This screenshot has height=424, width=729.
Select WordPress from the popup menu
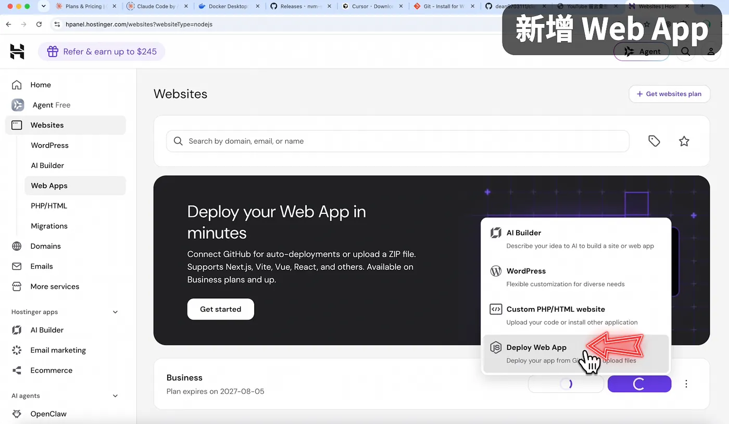(x=575, y=277)
